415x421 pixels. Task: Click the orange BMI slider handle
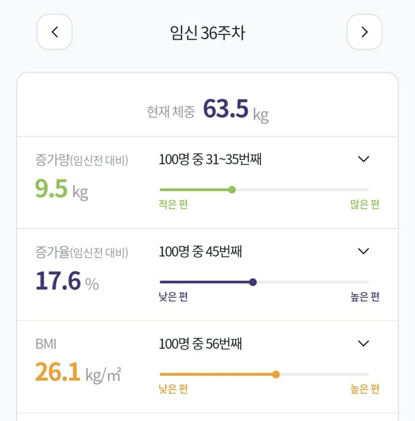[276, 374]
